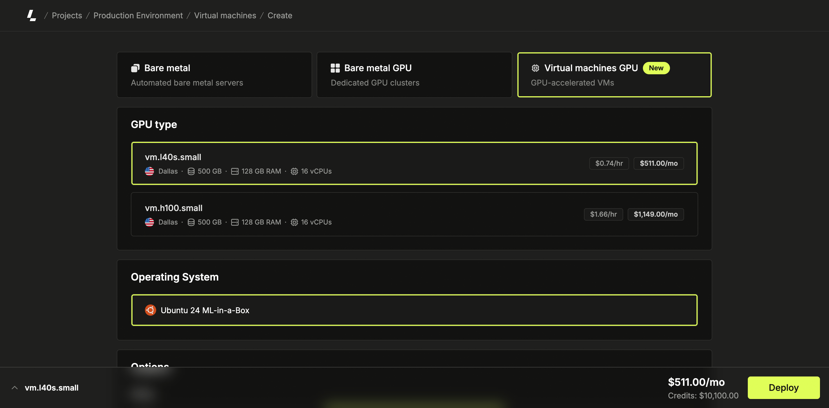Select the vm.l40s.small GPU type

click(414, 163)
